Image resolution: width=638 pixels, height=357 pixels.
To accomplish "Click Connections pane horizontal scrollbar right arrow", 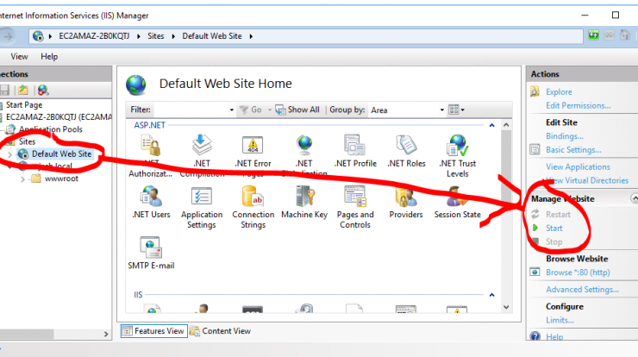I will 106,335.
